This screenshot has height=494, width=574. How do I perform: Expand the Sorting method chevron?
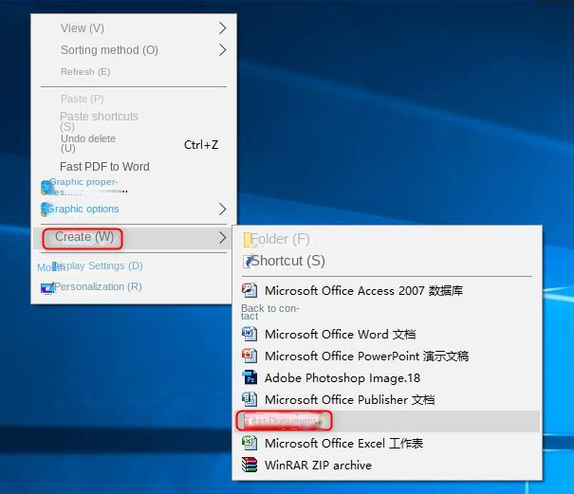tap(222, 49)
